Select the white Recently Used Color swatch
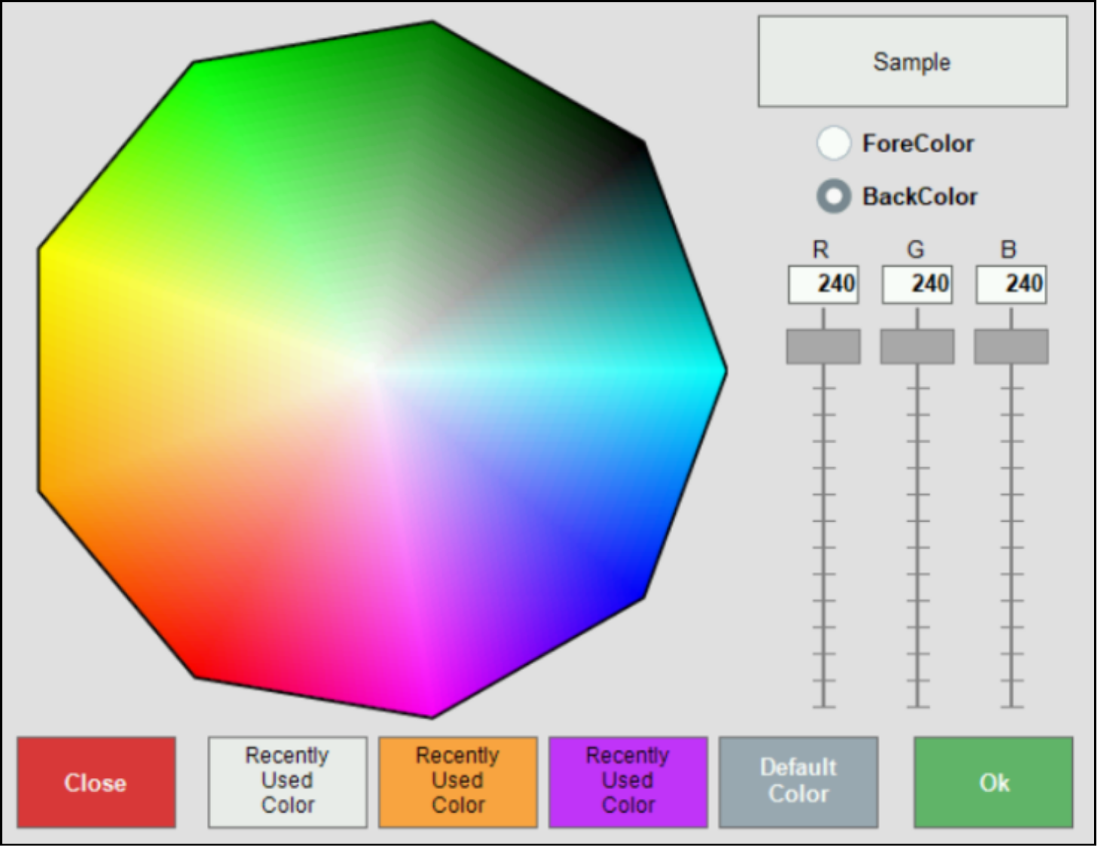 [287, 782]
